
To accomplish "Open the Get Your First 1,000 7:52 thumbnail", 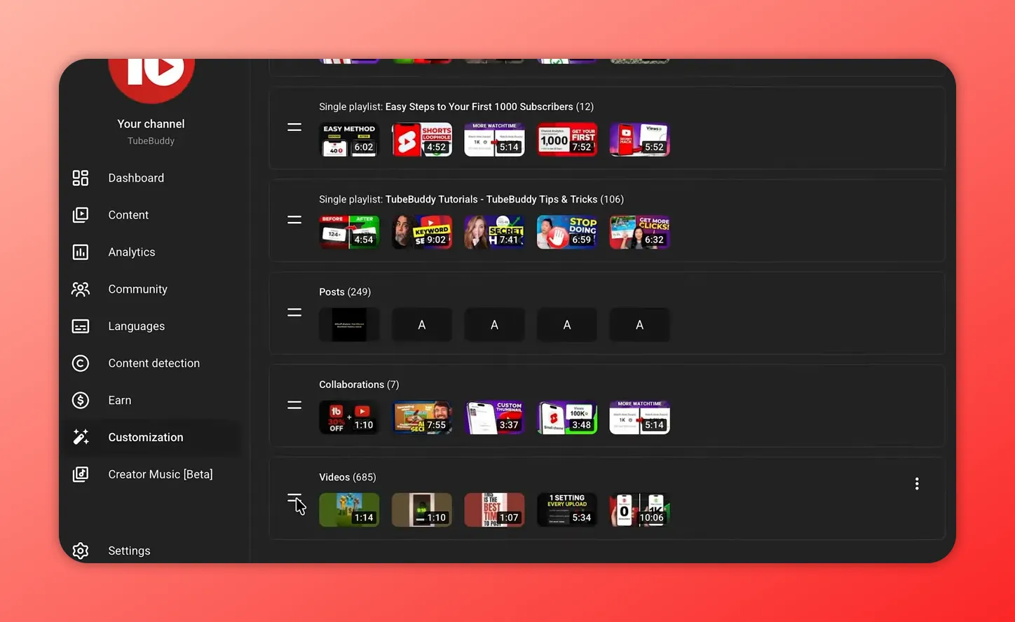I will point(567,139).
